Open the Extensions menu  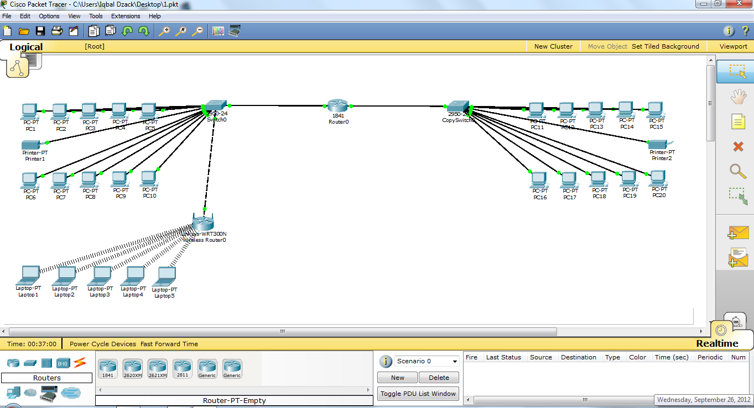pyautogui.click(x=126, y=16)
